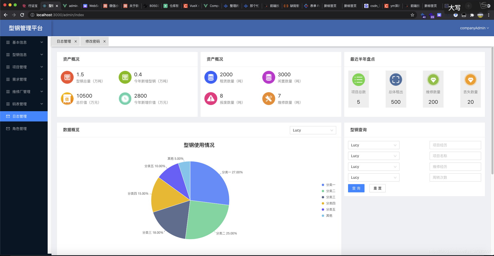
Task: Click the 重置 button
Action: pos(377,188)
